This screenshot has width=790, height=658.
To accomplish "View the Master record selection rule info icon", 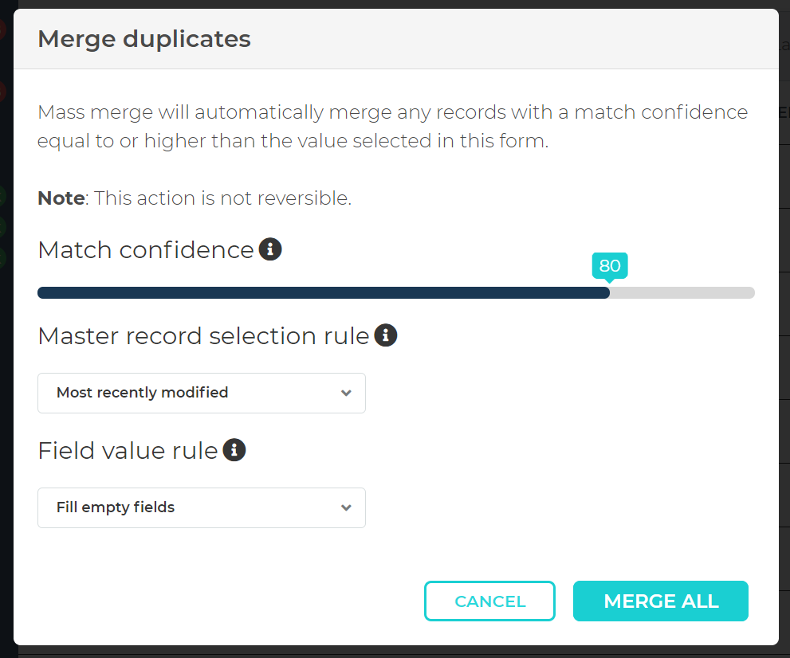I will [x=386, y=335].
